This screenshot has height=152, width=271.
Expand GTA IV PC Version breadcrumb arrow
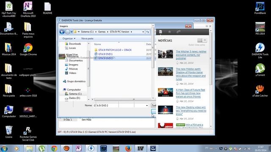131,32
